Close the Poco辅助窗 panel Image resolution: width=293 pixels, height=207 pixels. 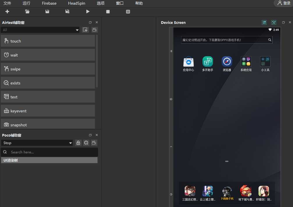97,135
